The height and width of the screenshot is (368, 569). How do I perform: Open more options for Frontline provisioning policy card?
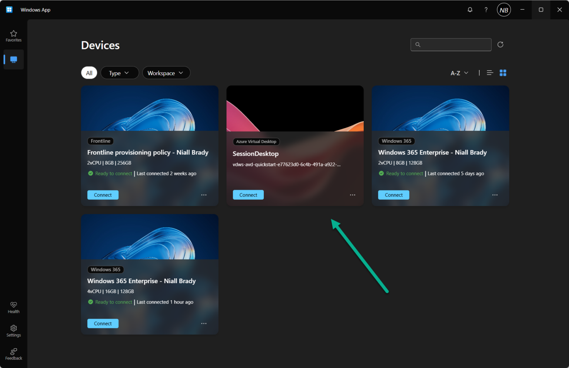click(204, 195)
